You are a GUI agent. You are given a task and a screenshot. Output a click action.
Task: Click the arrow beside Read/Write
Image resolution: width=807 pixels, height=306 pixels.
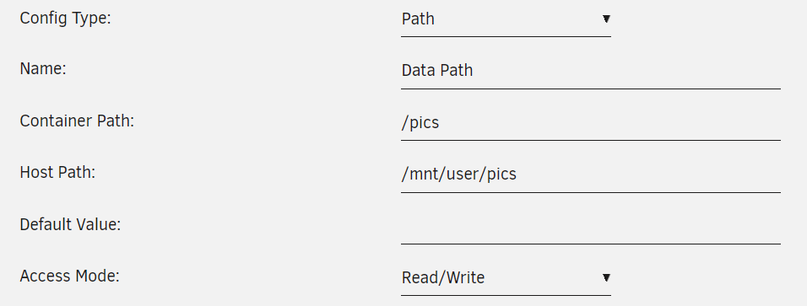(x=606, y=277)
